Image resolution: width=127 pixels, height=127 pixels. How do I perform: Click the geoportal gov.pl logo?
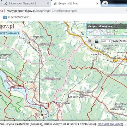click(7, 26)
